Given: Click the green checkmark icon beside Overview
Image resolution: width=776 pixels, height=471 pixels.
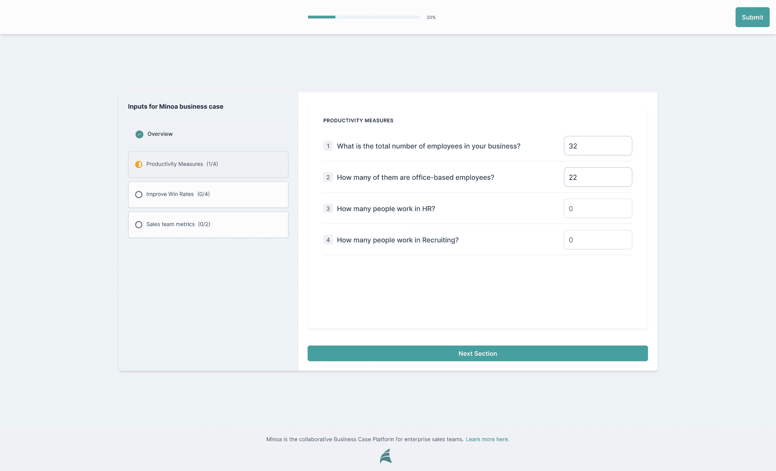Looking at the screenshot, I should pyautogui.click(x=139, y=134).
